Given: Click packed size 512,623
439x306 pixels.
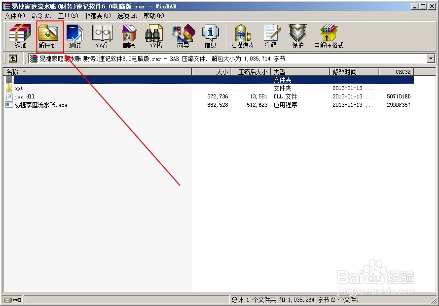Looking at the screenshot, I should click(x=257, y=105).
